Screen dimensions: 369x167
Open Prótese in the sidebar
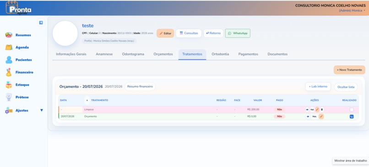22,97
